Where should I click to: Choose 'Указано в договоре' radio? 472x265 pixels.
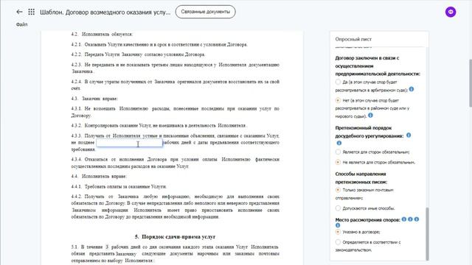(x=338, y=232)
